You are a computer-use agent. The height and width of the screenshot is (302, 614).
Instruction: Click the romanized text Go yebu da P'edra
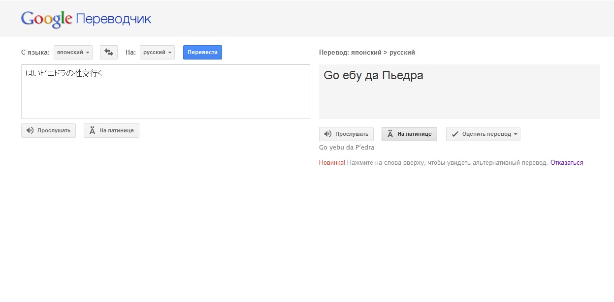click(347, 147)
